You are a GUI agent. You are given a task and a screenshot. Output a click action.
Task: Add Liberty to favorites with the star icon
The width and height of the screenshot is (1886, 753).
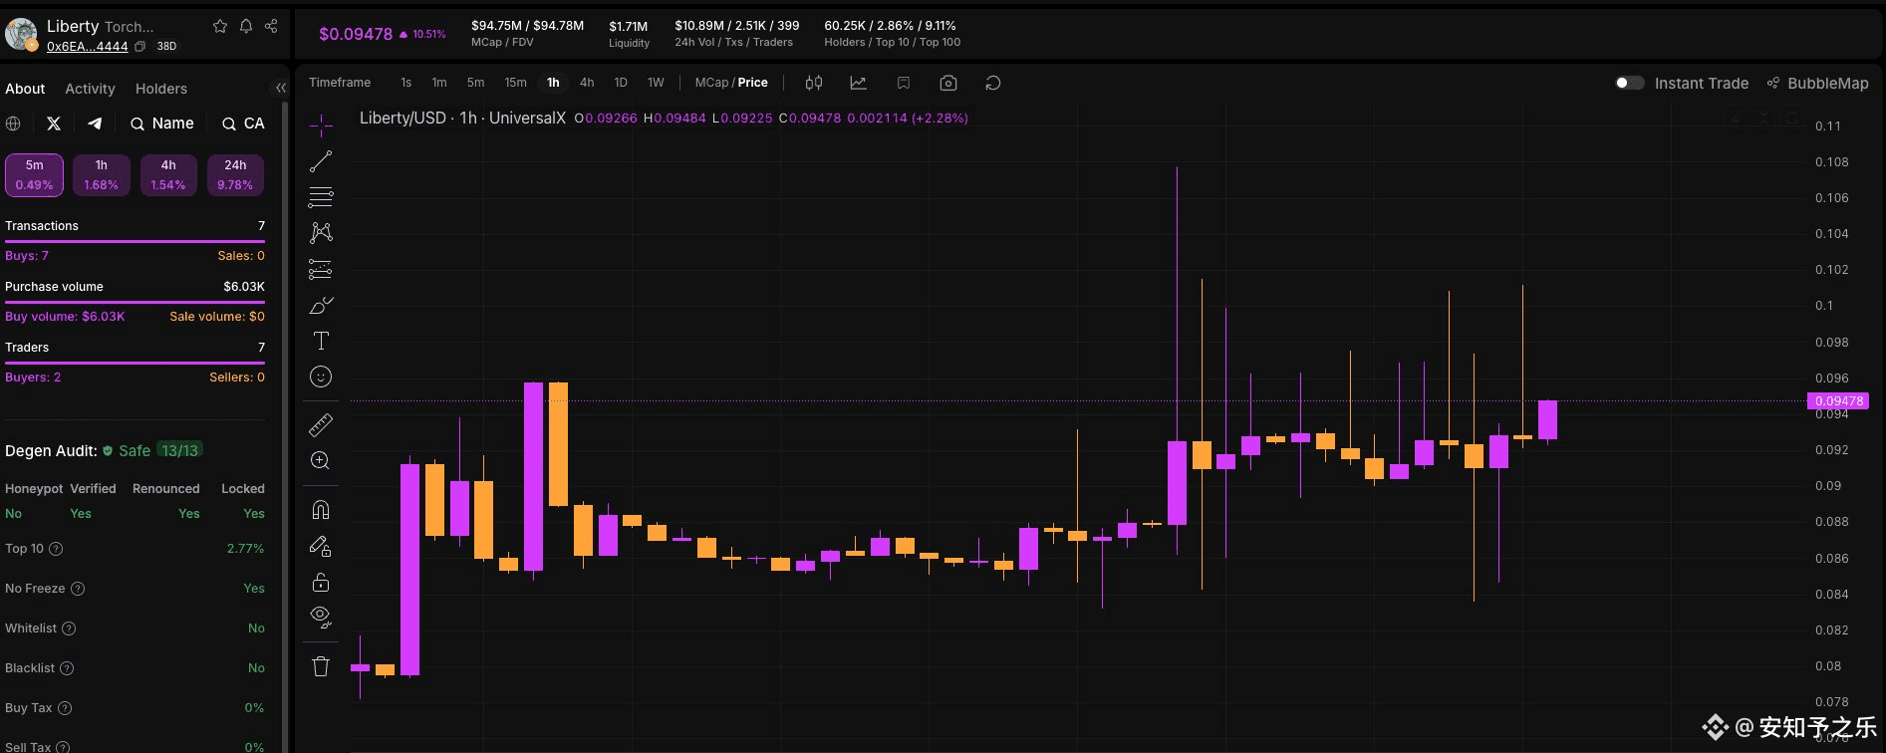coord(220,26)
